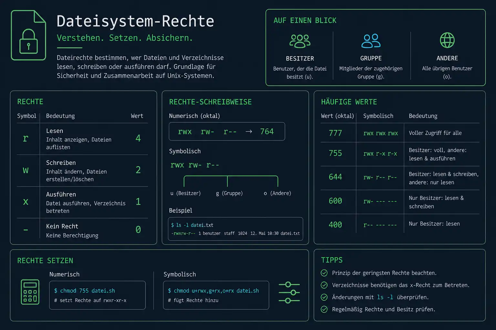Click the 'Lesen' heading in the Rechte table

55,131
